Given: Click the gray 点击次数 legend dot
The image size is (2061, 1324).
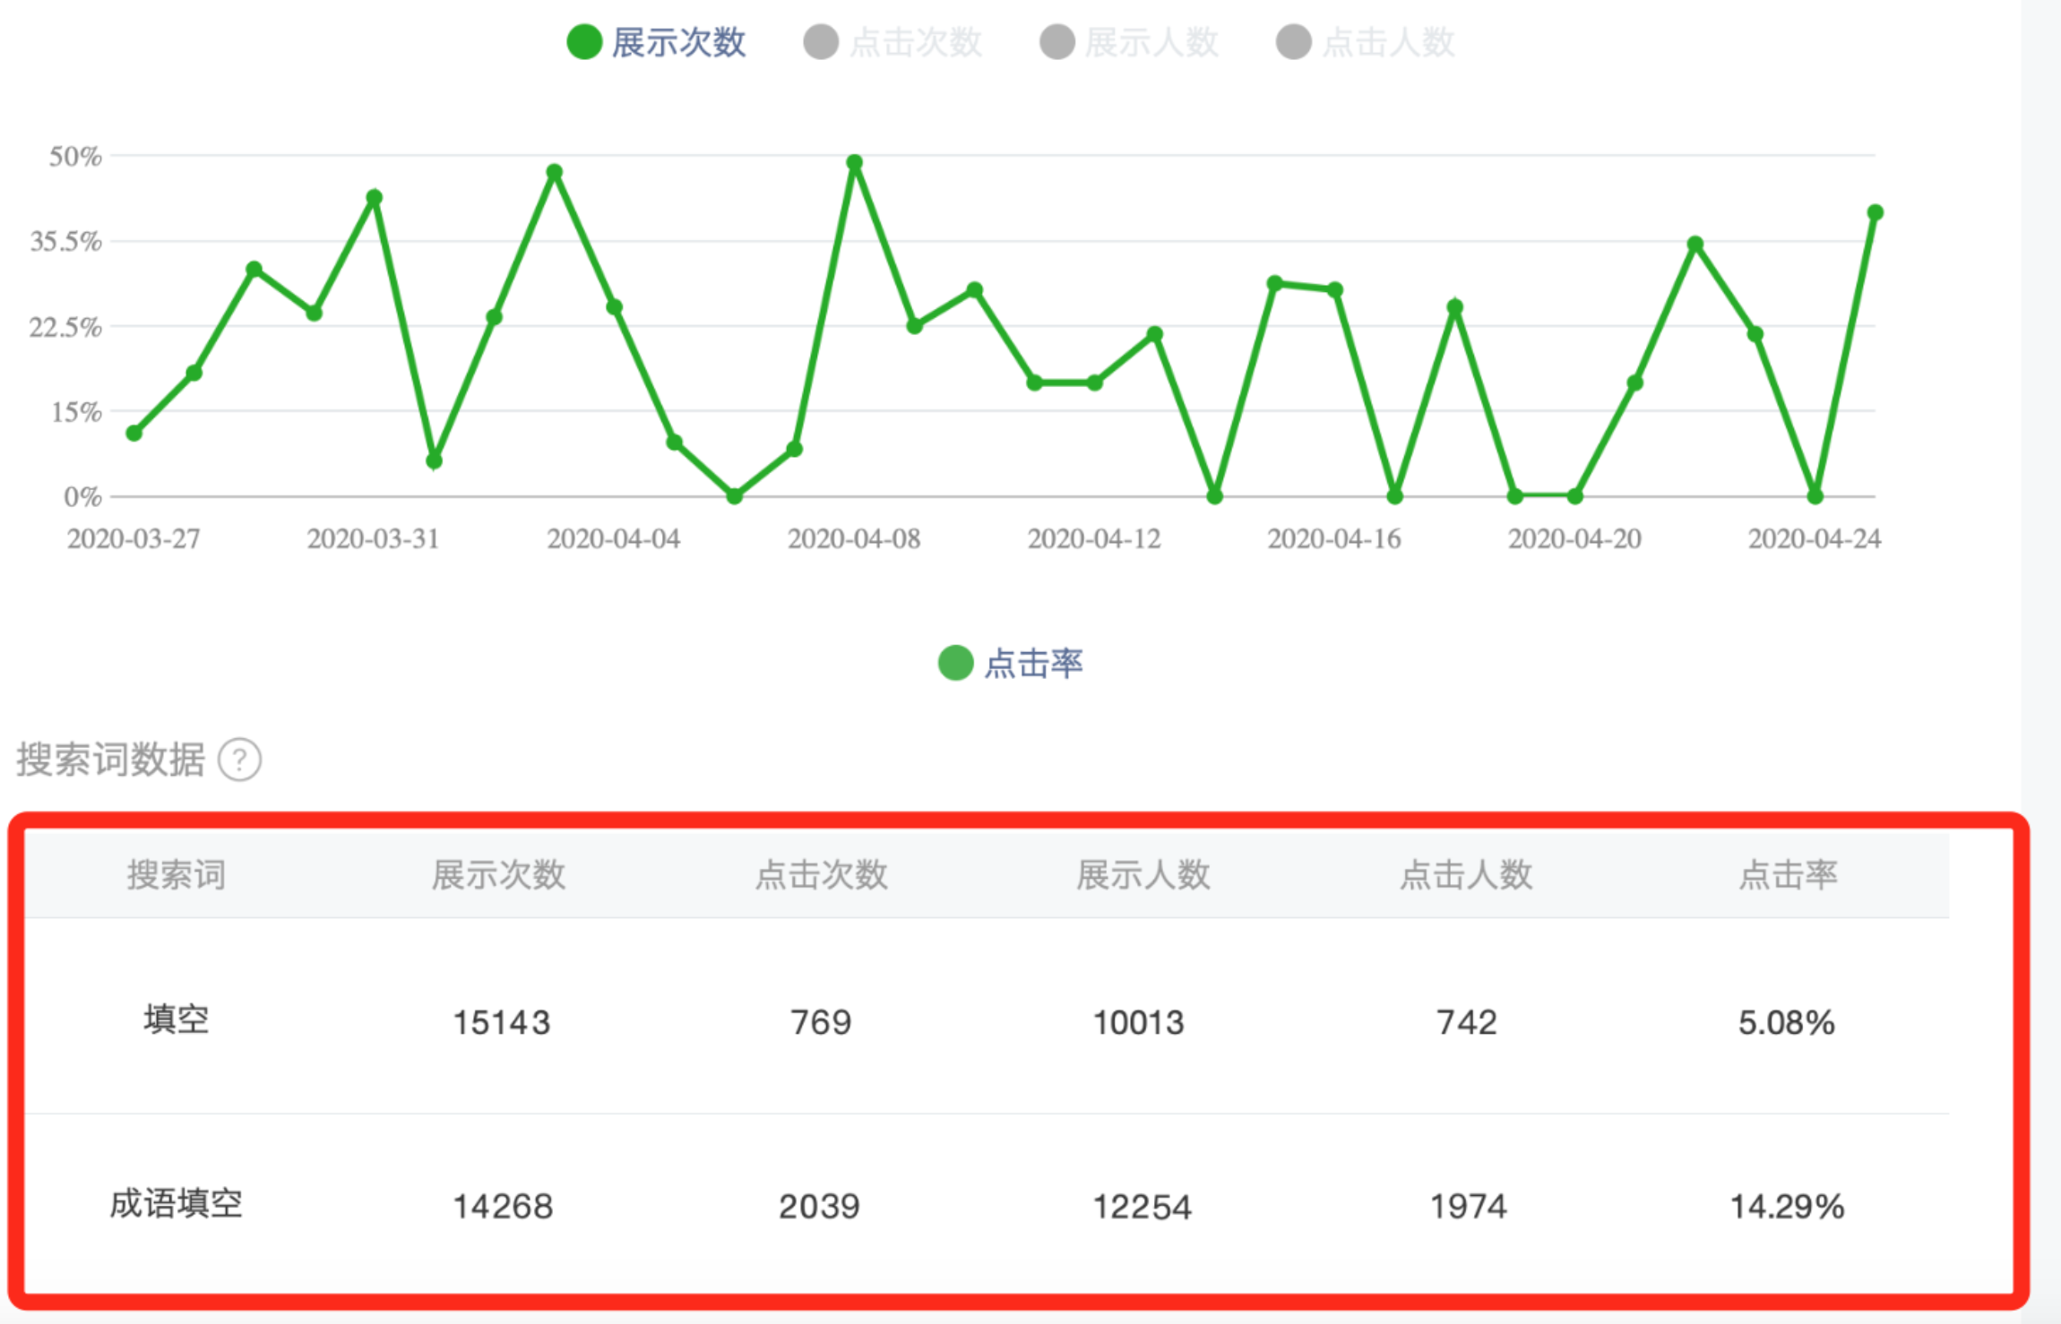Looking at the screenshot, I should (821, 42).
